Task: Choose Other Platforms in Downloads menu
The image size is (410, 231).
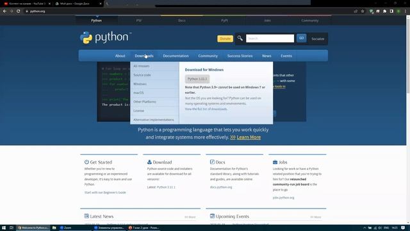Action: tap(154, 101)
